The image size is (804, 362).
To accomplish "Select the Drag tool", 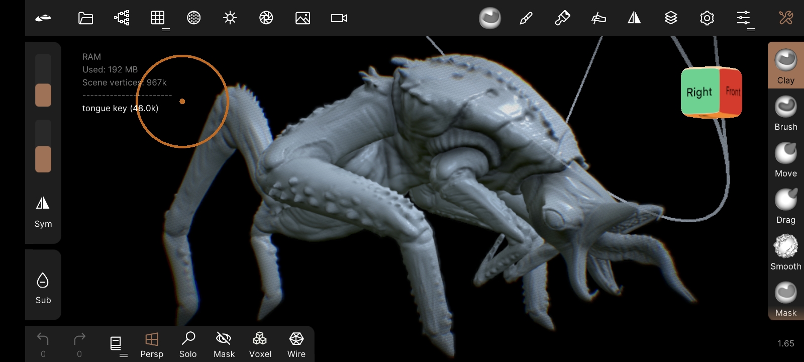I will click(786, 206).
